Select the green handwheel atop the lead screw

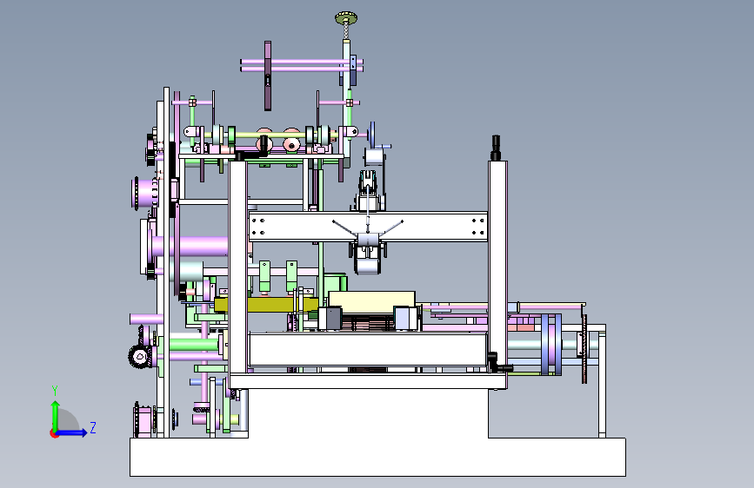pos(346,19)
